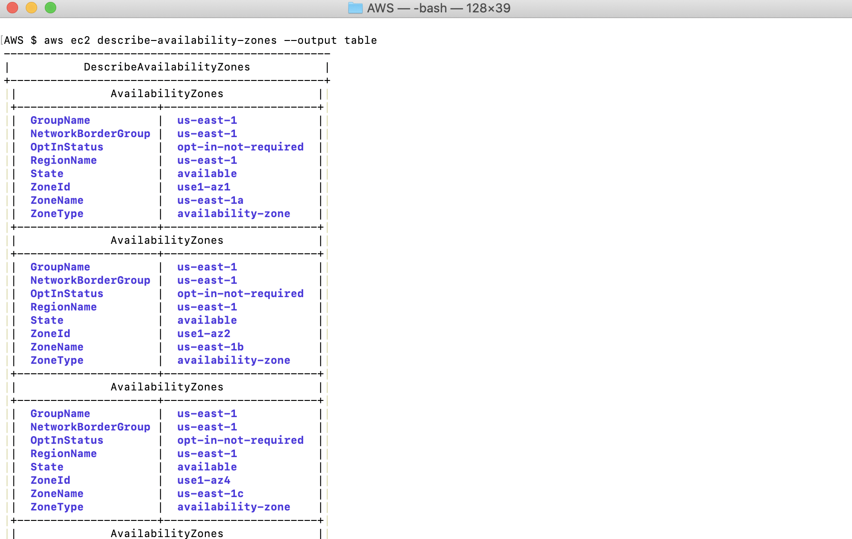852x539 pixels.
Task: Click the '--output' flag in the command line
Action: 310,40
